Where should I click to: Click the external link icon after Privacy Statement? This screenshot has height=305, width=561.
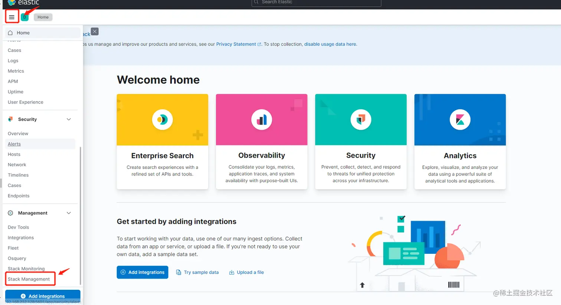coord(259,44)
